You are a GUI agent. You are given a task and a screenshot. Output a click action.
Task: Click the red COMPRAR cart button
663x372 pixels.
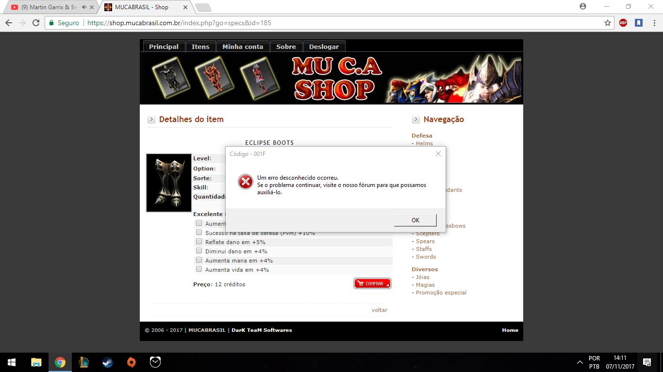[372, 284]
